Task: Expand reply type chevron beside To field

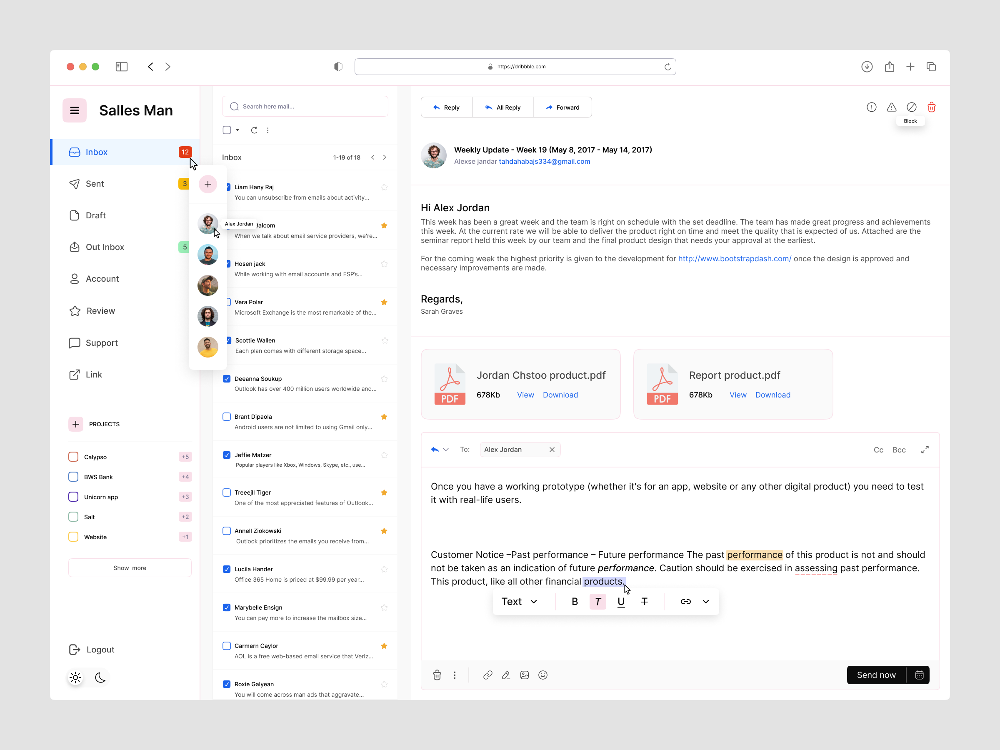Action: coord(446,449)
